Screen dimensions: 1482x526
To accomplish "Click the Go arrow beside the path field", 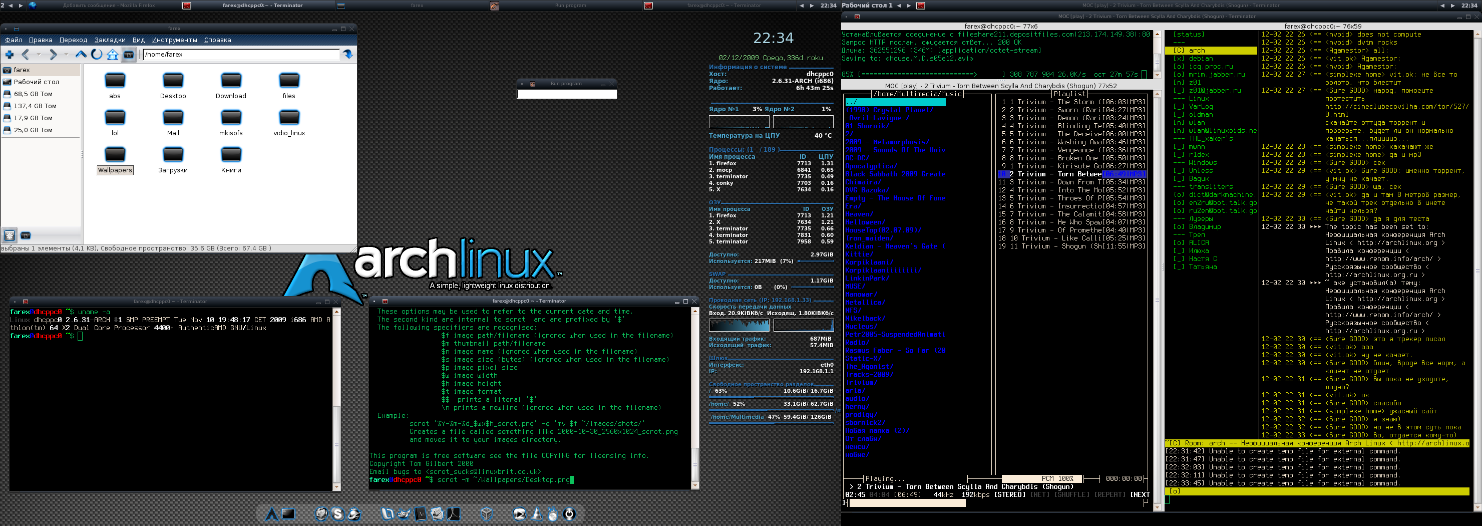I will pyautogui.click(x=347, y=54).
